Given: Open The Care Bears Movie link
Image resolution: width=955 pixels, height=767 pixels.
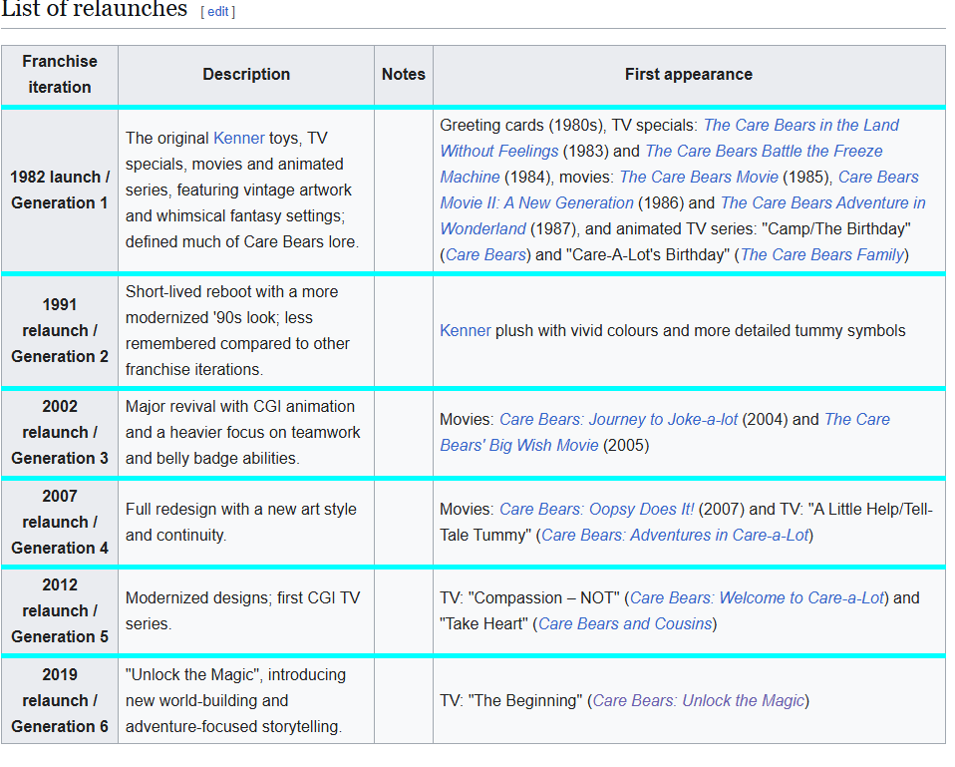Looking at the screenshot, I should 699,178.
